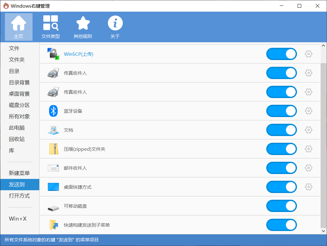The width and height of the screenshot is (327, 246).
Task: Select 此电脑 in the sidebar
Action: pos(20,128)
